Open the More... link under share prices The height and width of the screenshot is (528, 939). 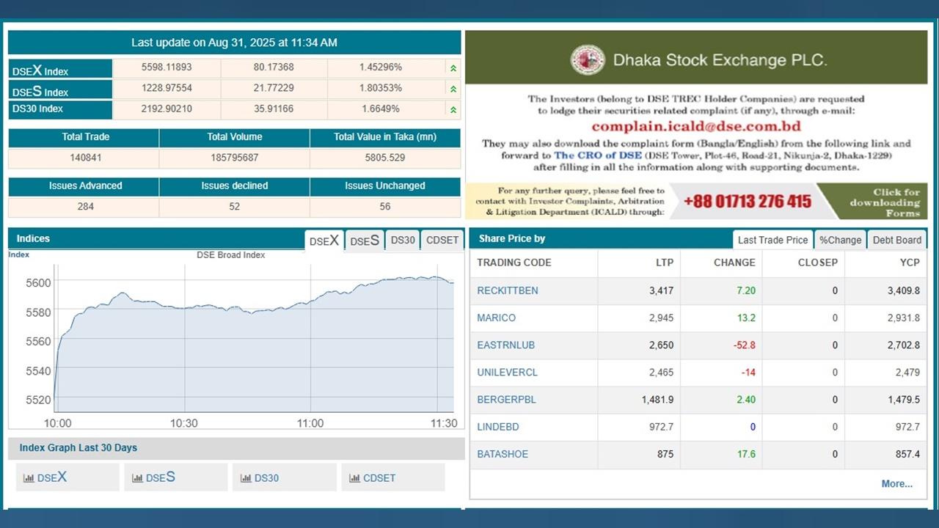pyautogui.click(x=896, y=483)
